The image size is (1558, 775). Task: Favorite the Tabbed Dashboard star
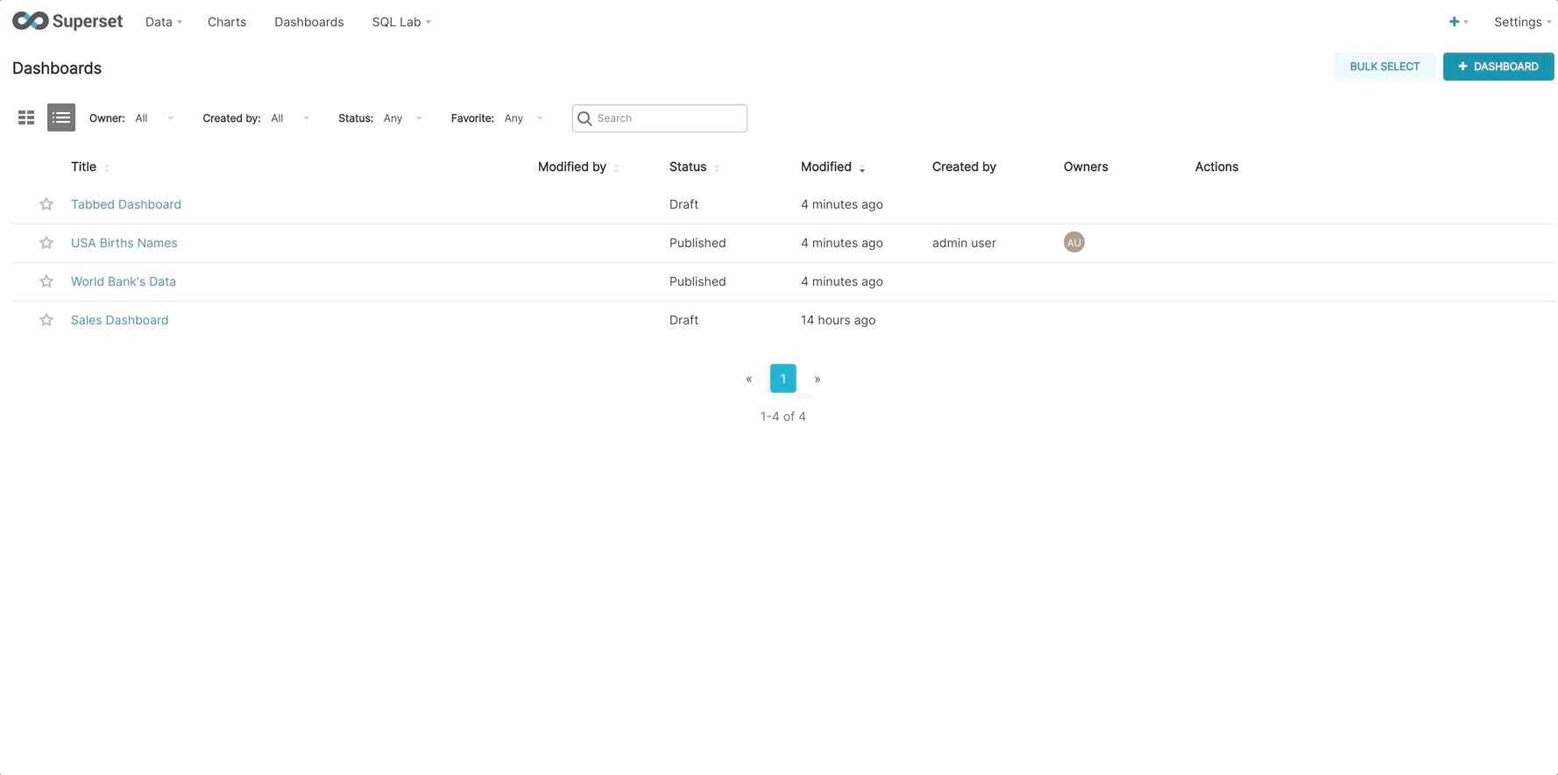pyautogui.click(x=46, y=204)
